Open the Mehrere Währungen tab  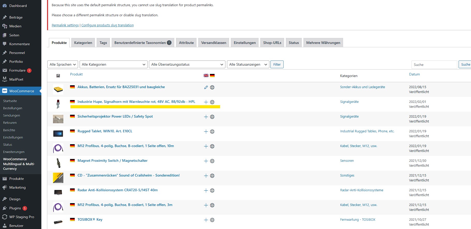pos(323,43)
